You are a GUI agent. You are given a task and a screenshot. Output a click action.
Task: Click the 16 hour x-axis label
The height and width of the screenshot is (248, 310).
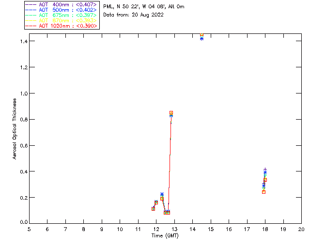coord(229,229)
